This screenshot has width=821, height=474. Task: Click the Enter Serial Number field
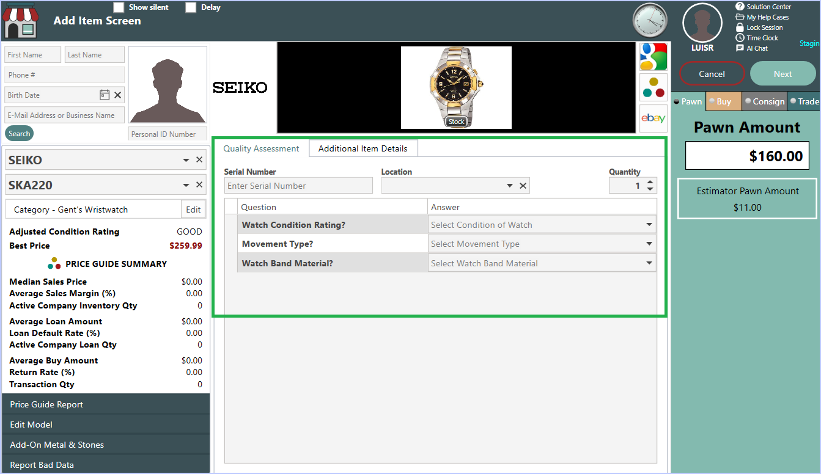tap(298, 186)
